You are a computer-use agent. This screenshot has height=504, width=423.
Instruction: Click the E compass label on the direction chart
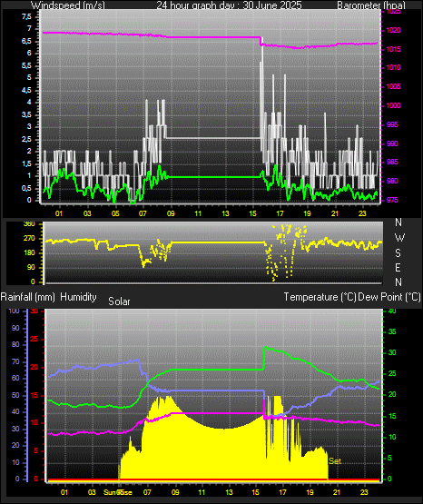(x=398, y=267)
